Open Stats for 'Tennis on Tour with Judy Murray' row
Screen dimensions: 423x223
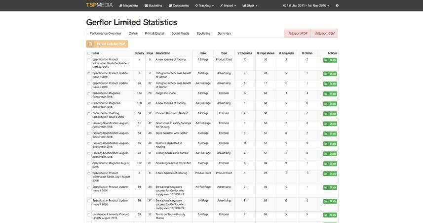[330, 215]
